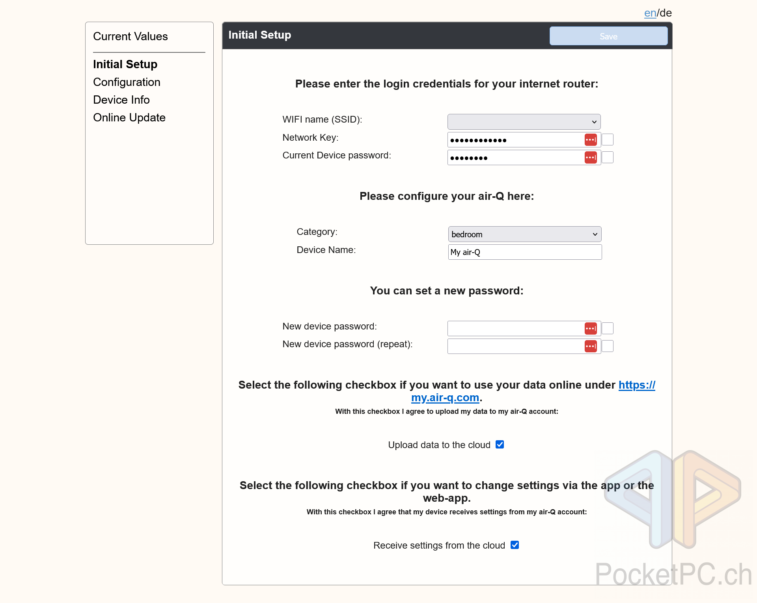Open the Category dropdown showing bedroom

525,234
